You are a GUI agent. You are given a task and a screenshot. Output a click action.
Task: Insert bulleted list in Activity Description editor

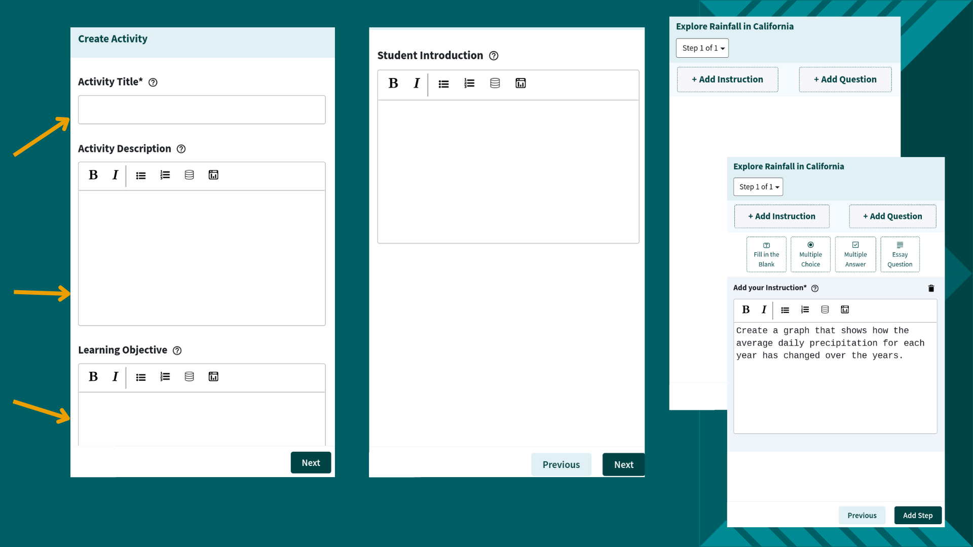coord(141,175)
